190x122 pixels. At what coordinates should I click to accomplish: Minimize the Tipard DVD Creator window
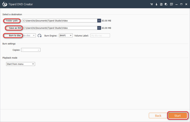tap(176, 4)
